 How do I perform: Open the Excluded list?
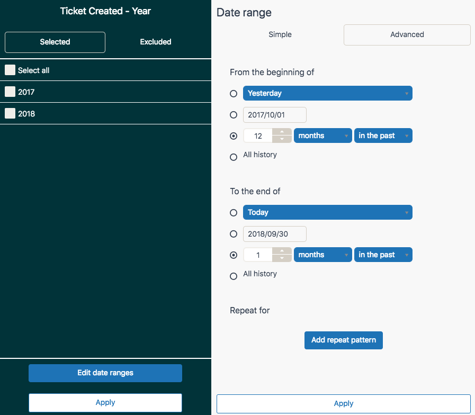[155, 42]
